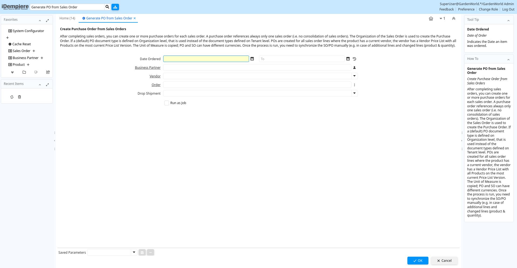Viewport: 517px width, 268px height.
Task: Focus the Date Ordered input field
Action: [x=206, y=59]
